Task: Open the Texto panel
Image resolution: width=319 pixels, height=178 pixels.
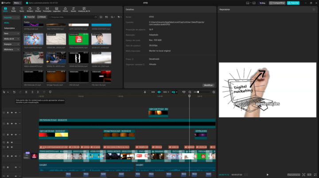Action: 22,9
